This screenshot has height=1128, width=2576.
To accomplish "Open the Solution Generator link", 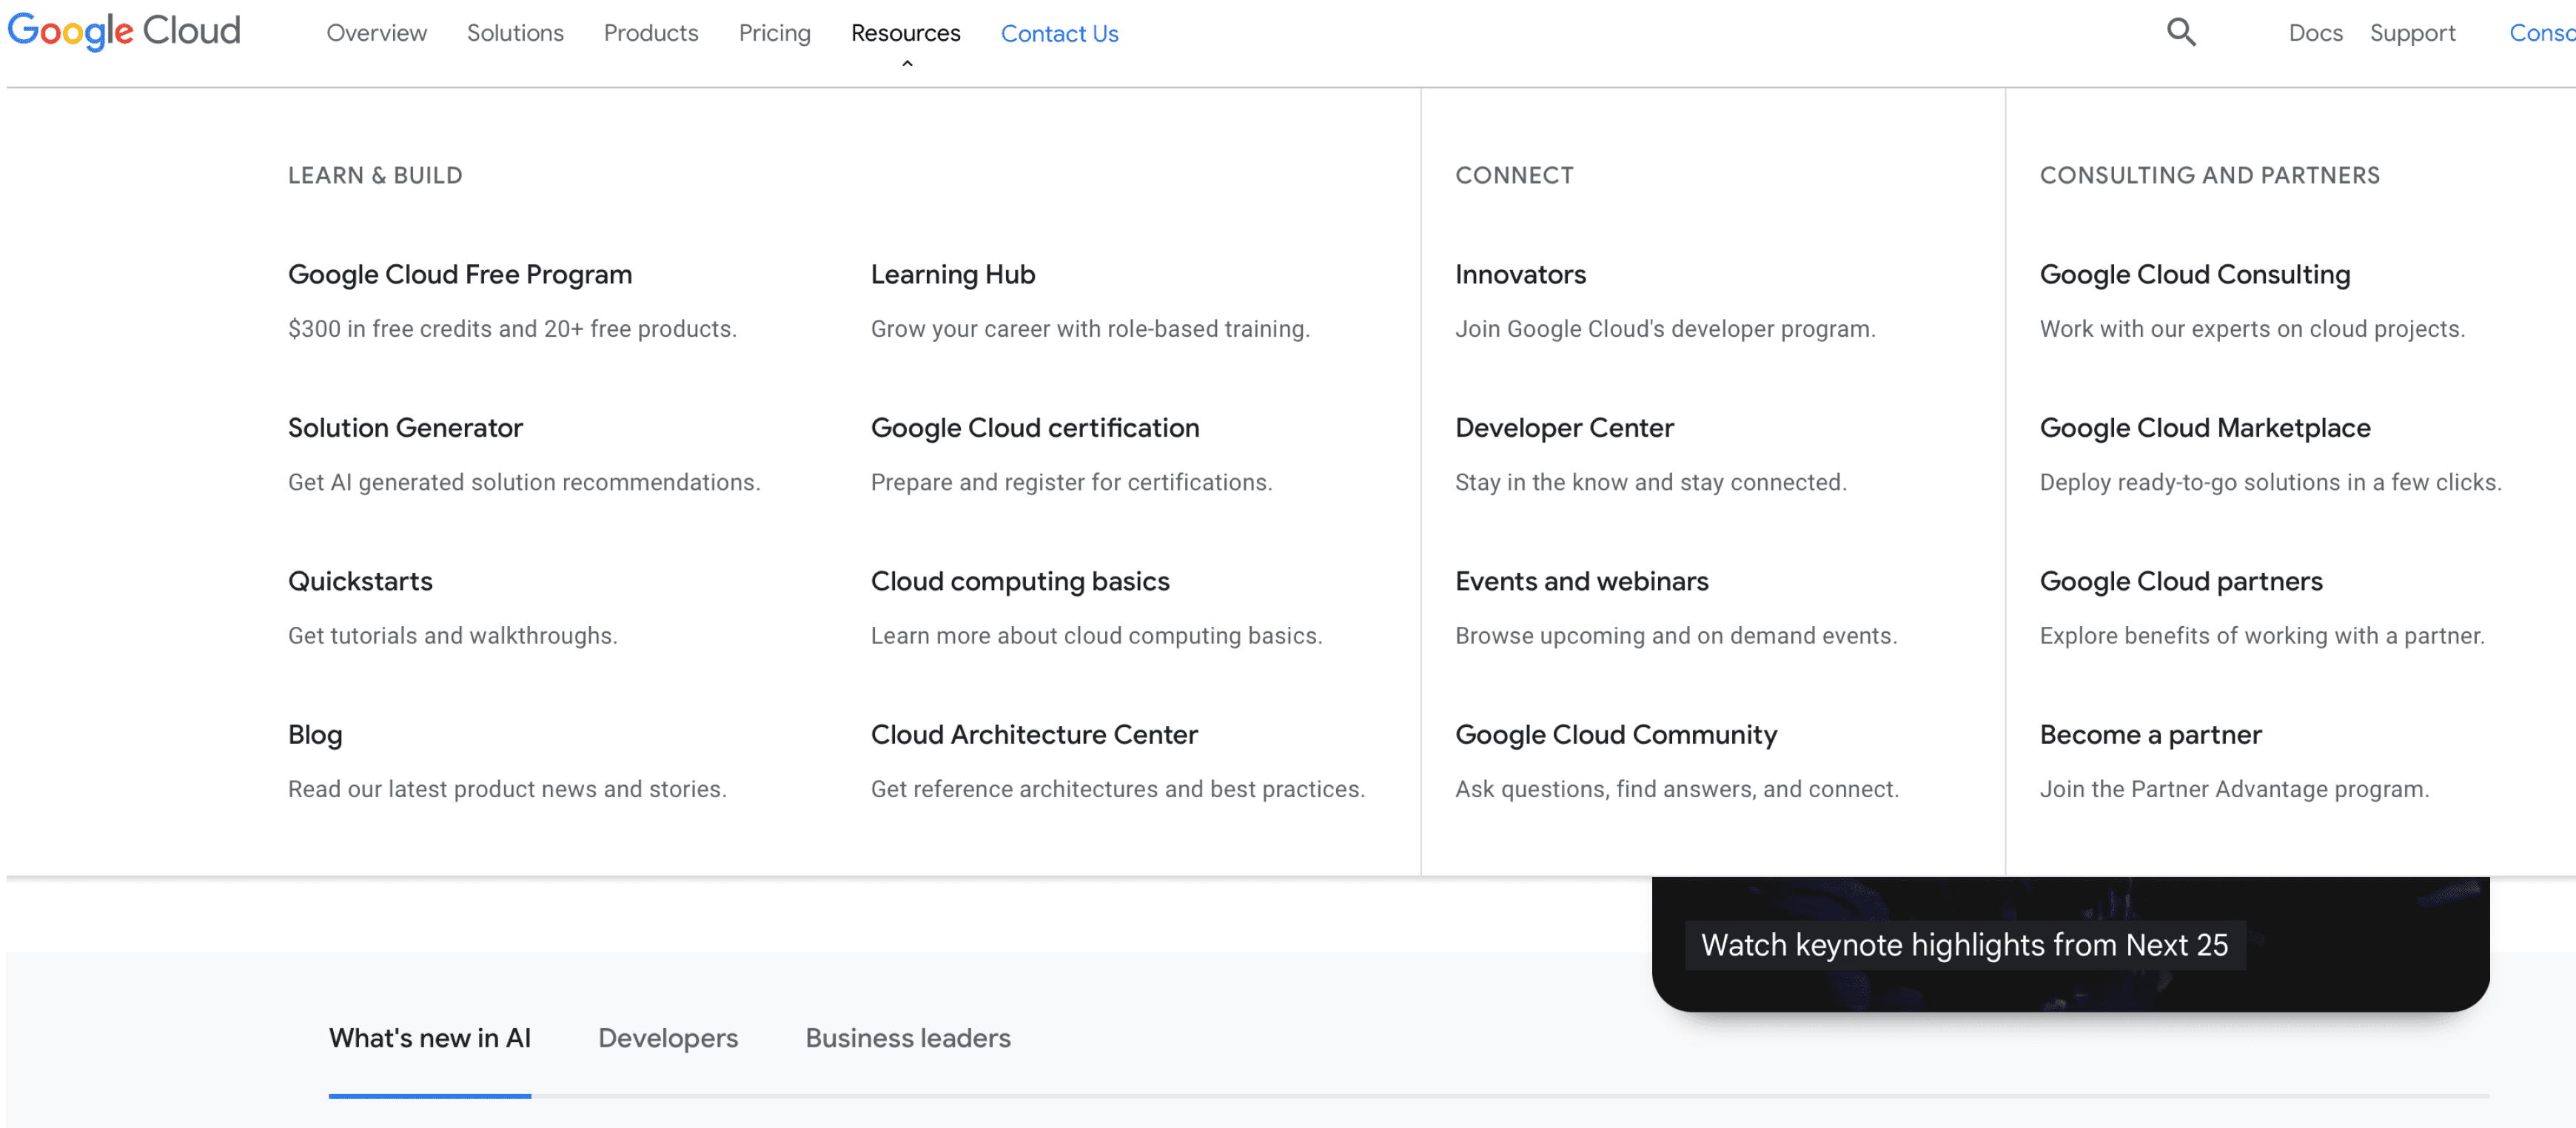I will point(405,428).
